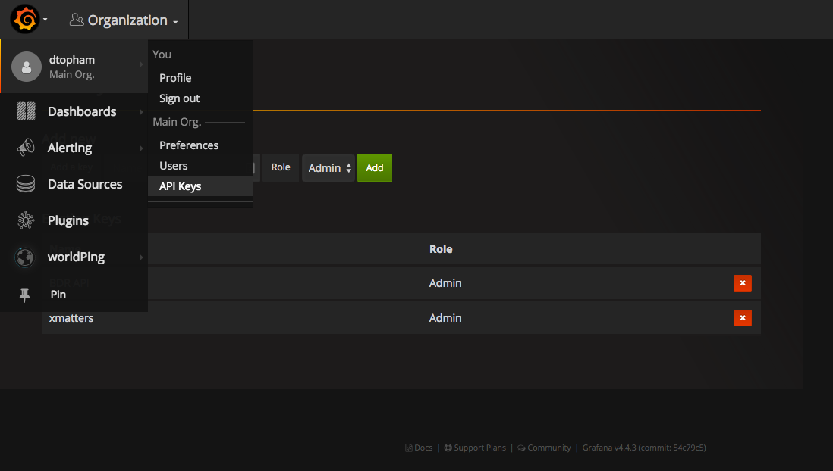The height and width of the screenshot is (471, 833).
Task: Click the worldPing globe icon
Action: [x=25, y=257]
